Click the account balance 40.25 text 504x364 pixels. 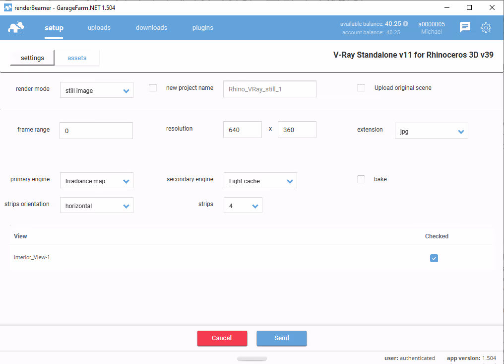point(371,32)
